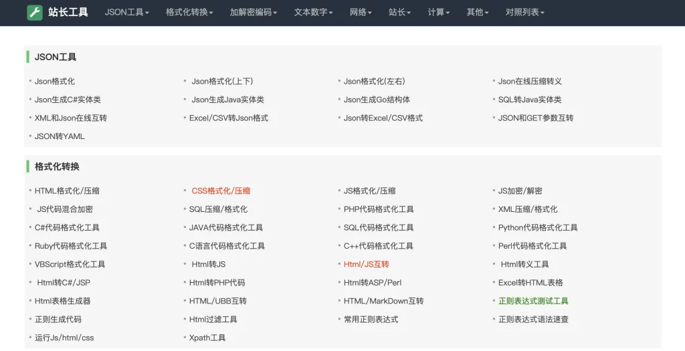Open the red CSS格式化/压缩 link

[221, 191]
